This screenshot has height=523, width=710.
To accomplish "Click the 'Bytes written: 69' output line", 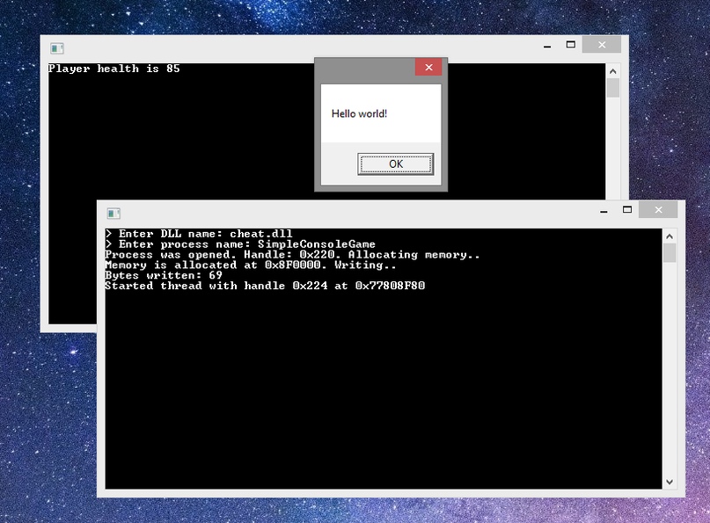I will tap(164, 275).
